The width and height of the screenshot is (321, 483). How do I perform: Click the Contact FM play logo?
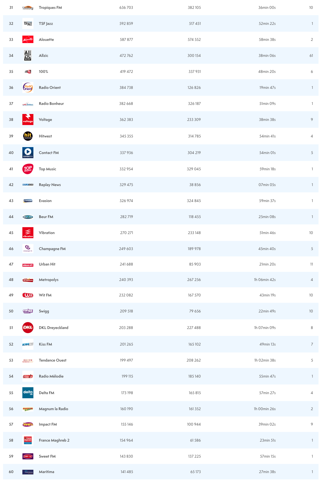point(28,153)
